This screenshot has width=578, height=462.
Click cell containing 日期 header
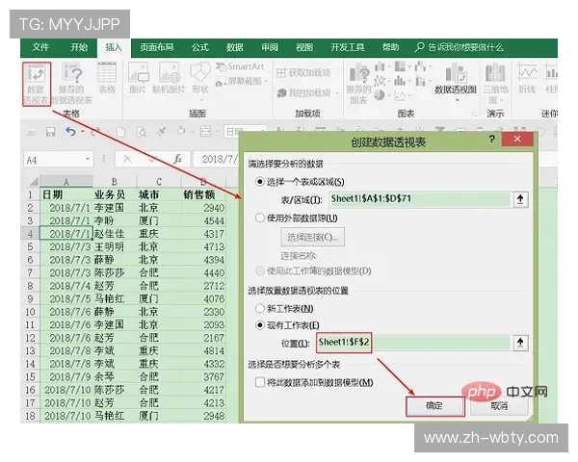point(66,194)
